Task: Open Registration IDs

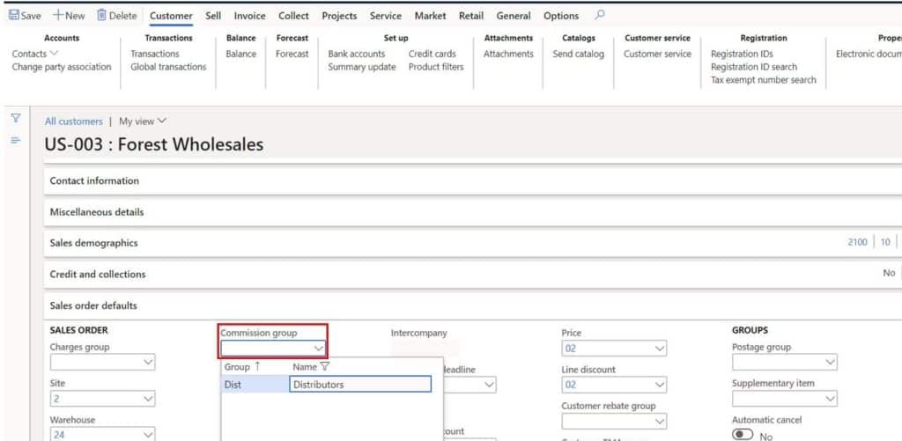Action: (742, 54)
